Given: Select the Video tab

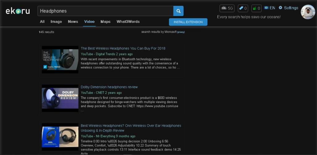Looking at the screenshot, I should [x=89, y=22].
